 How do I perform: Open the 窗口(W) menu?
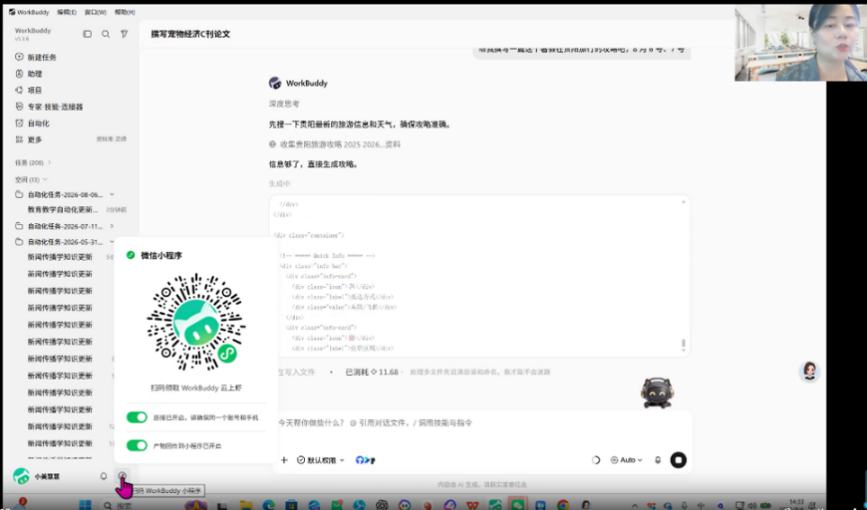click(95, 11)
